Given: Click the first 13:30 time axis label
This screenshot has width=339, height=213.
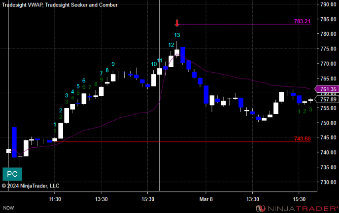Looking at the screenshot, I should tap(101, 199).
